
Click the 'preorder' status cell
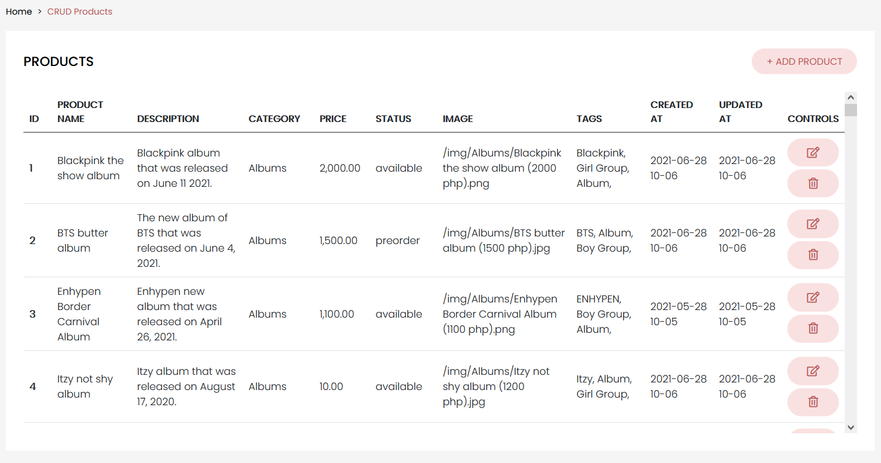click(398, 241)
